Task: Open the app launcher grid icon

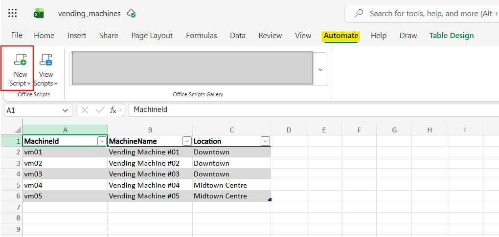Action: coord(12,13)
